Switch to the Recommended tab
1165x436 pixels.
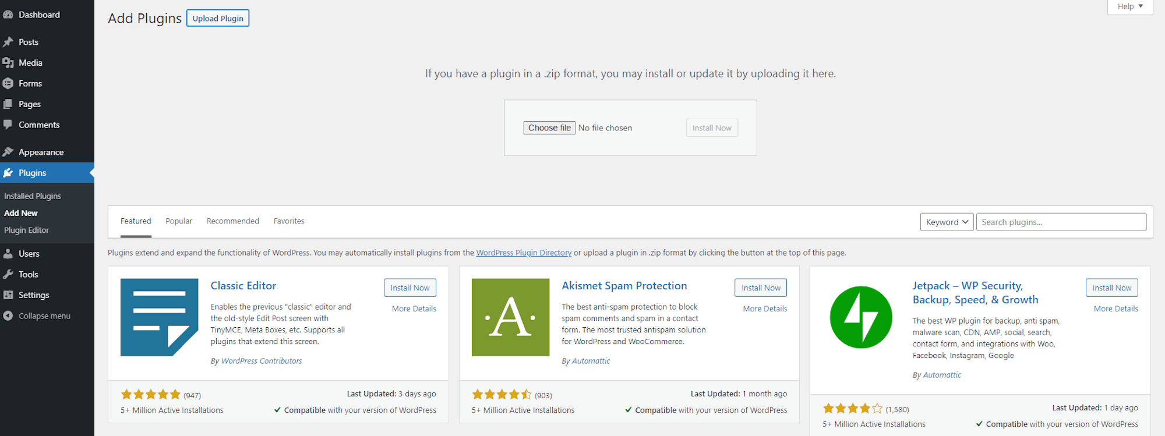233,221
